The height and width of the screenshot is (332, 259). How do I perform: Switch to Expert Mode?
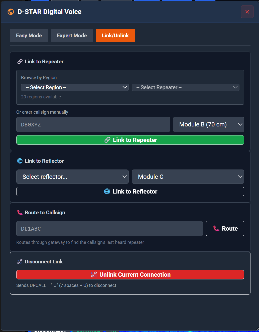(x=72, y=35)
